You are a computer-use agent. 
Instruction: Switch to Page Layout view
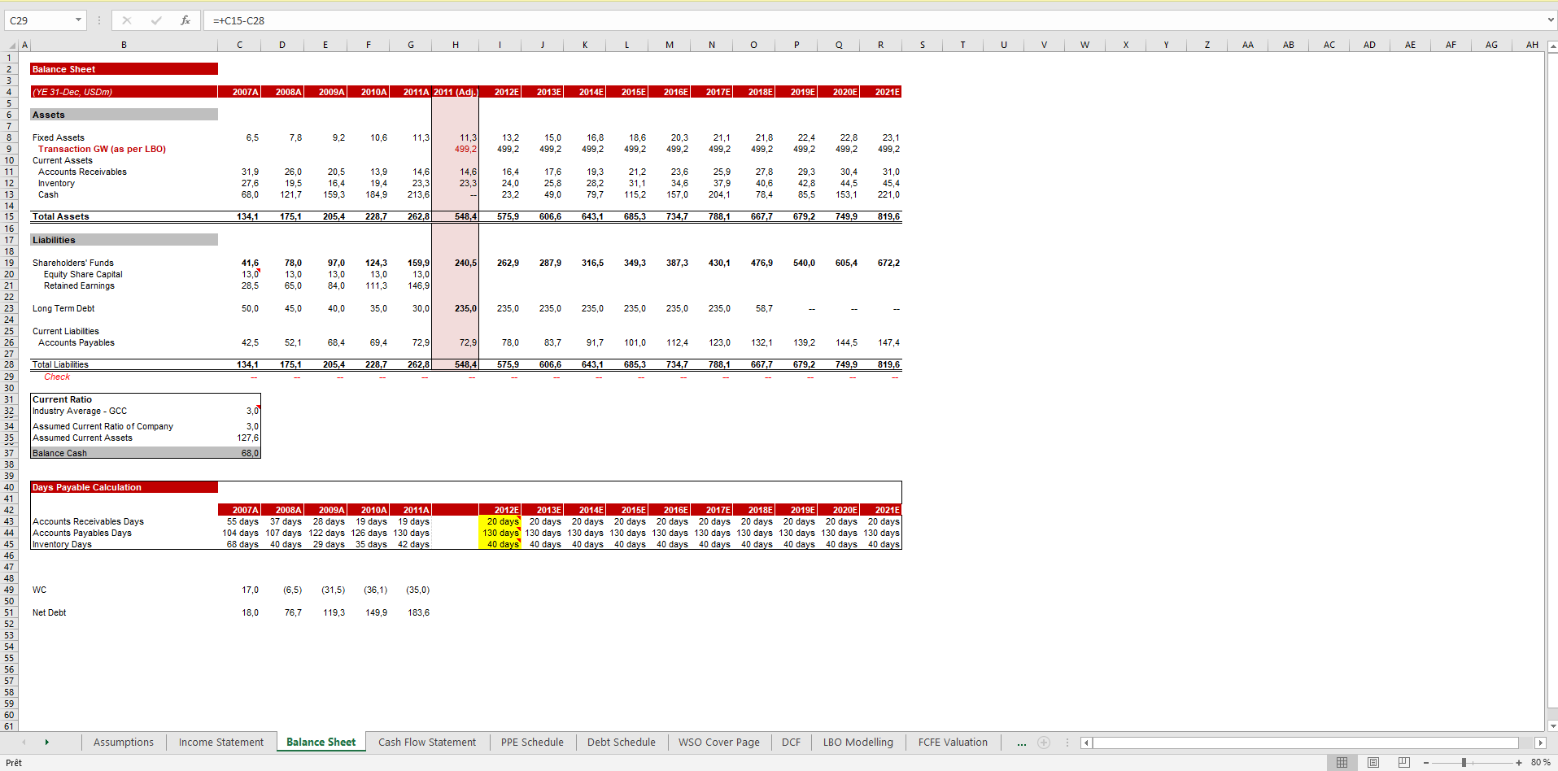click(x=1373, y=762)
